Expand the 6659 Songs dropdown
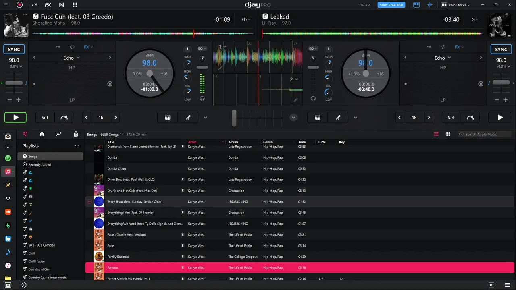Screen dimensions: 516x290 (x=112, y=134)
